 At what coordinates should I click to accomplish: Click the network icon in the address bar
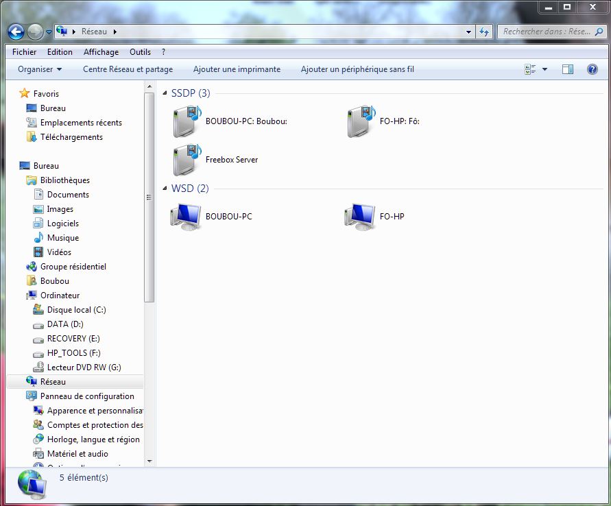(x=62, y=31)
